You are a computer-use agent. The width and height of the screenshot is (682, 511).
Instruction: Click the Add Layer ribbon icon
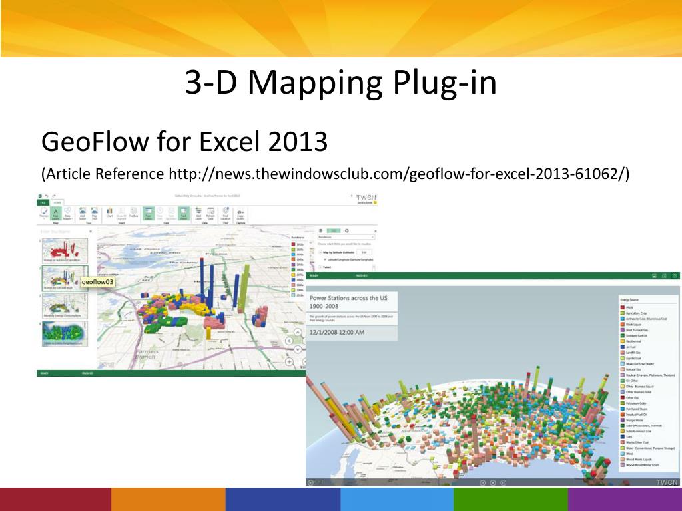click(x=198, y=213)
